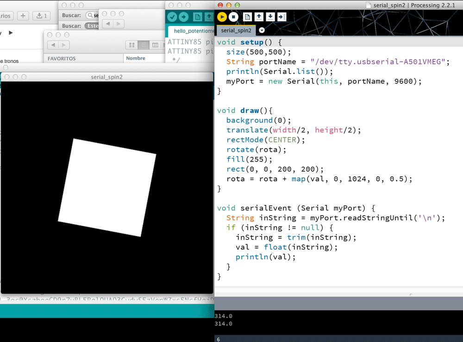Create new sketch in Arduino toolbar
This screenshot has width=463, height=342.
coord(197,17)
